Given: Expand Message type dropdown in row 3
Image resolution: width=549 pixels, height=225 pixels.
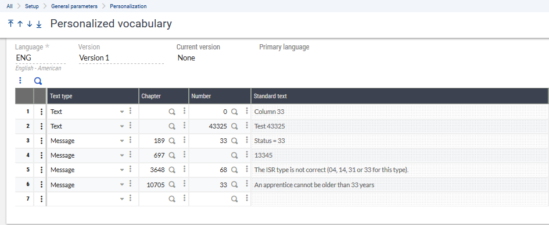Looking at the screenshot, I should [122, 141].
